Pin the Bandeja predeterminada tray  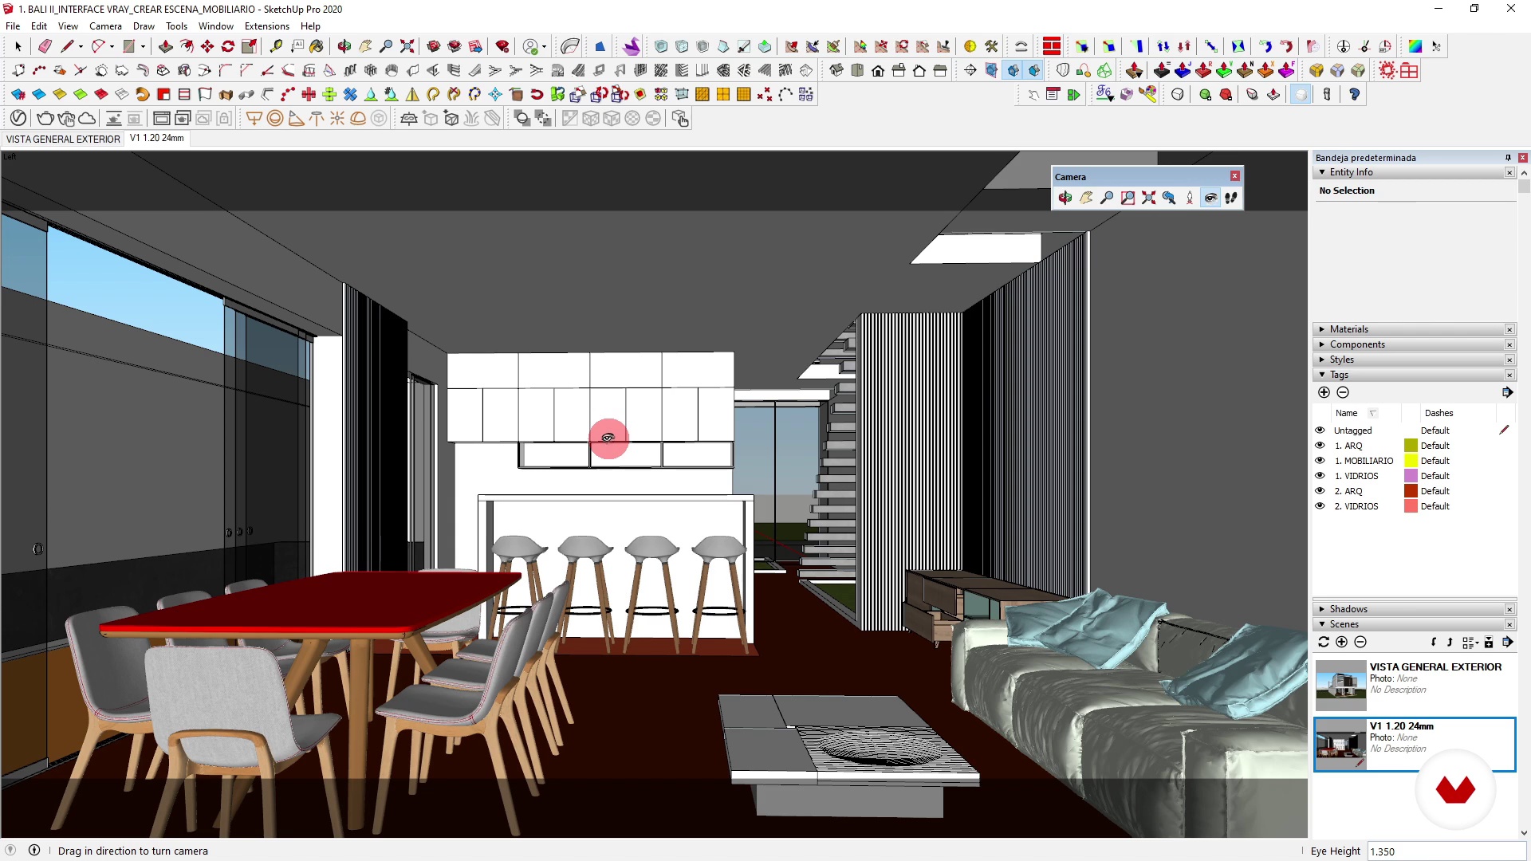(1508, 158)
